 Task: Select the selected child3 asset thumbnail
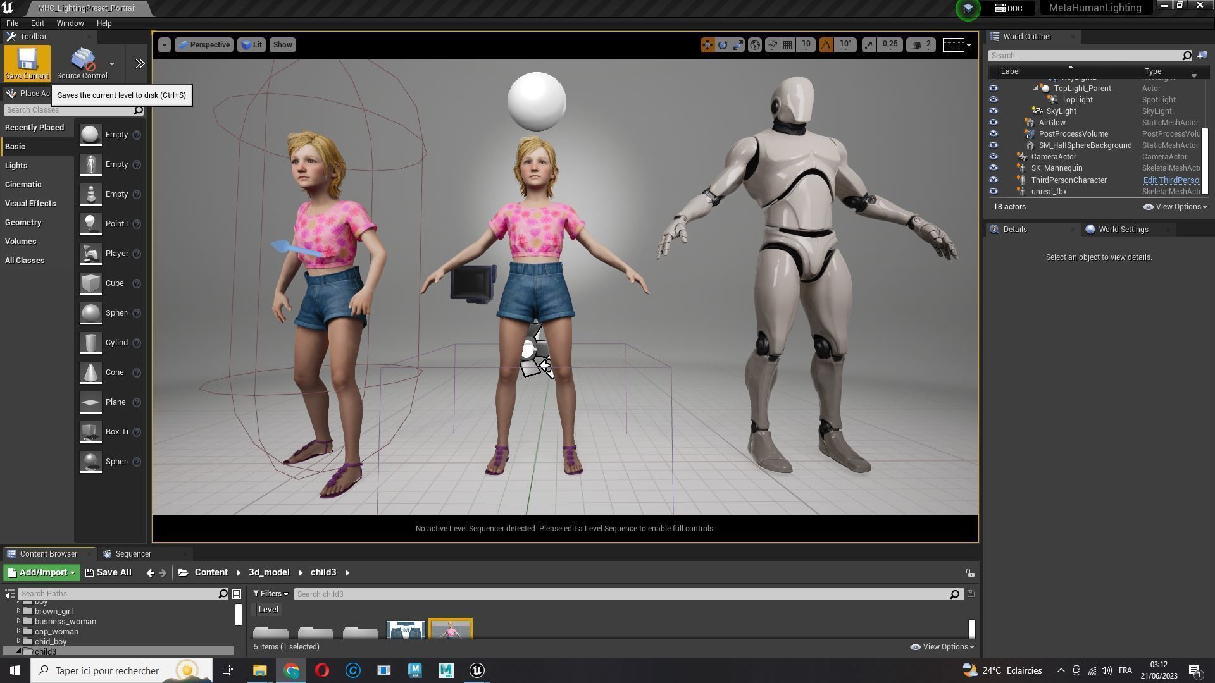click(x=451, y=629)
